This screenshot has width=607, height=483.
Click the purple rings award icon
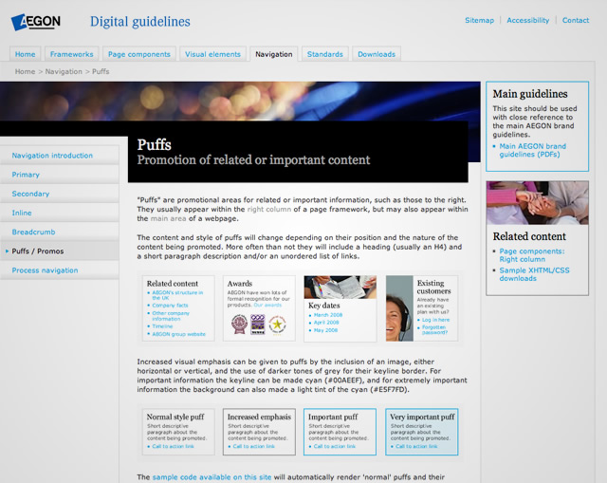coord(258,325)
